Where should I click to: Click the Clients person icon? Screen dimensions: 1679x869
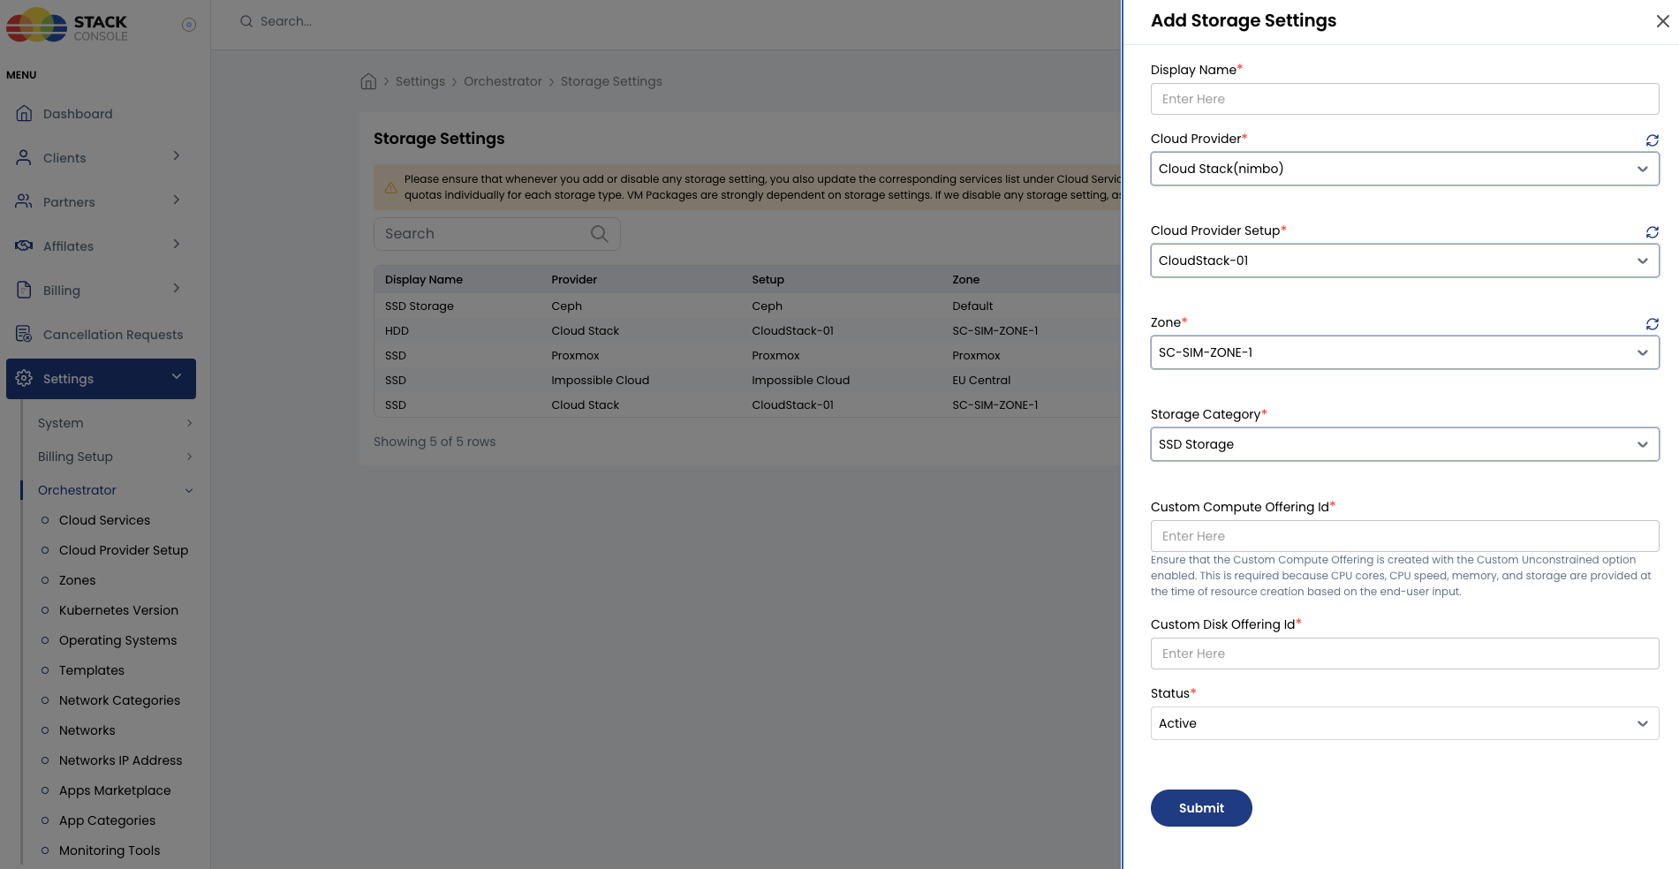(x=25, y=157)
